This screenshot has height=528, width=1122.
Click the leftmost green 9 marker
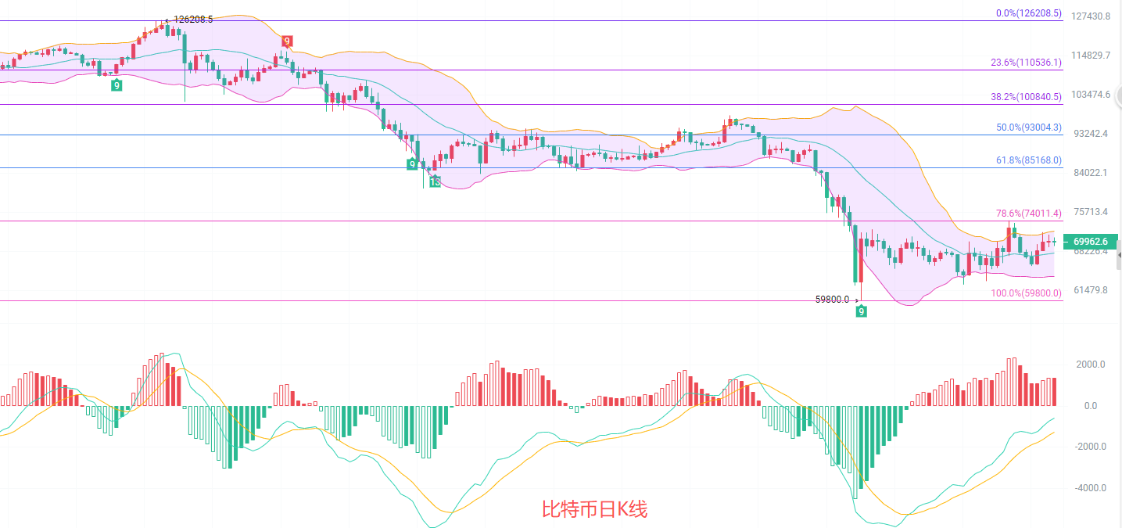[x=116, y=85]
